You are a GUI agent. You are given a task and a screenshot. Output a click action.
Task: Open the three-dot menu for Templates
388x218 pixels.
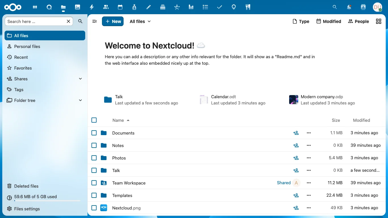(x=309, y=195)
